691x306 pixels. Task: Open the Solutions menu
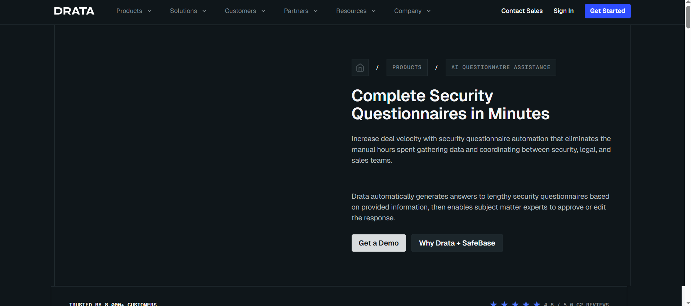183,11
